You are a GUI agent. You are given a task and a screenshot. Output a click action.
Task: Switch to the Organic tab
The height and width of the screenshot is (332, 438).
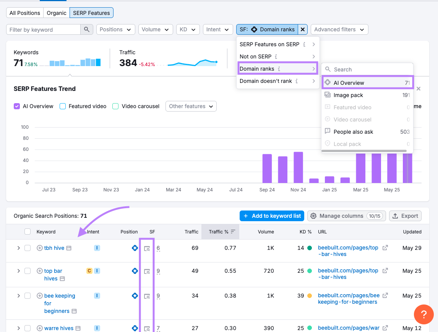coord(56,13)
